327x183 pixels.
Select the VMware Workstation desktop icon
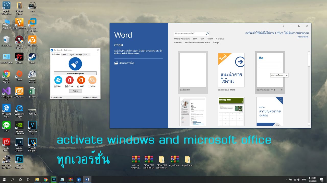point(32,25)
